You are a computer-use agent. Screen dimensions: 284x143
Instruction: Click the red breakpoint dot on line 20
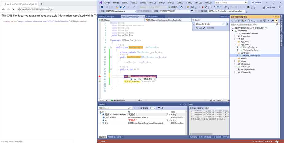point(100,77)
